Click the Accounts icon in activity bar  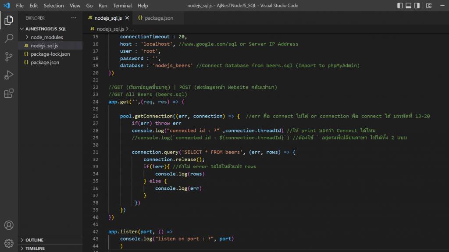click(x=9, y=225)
